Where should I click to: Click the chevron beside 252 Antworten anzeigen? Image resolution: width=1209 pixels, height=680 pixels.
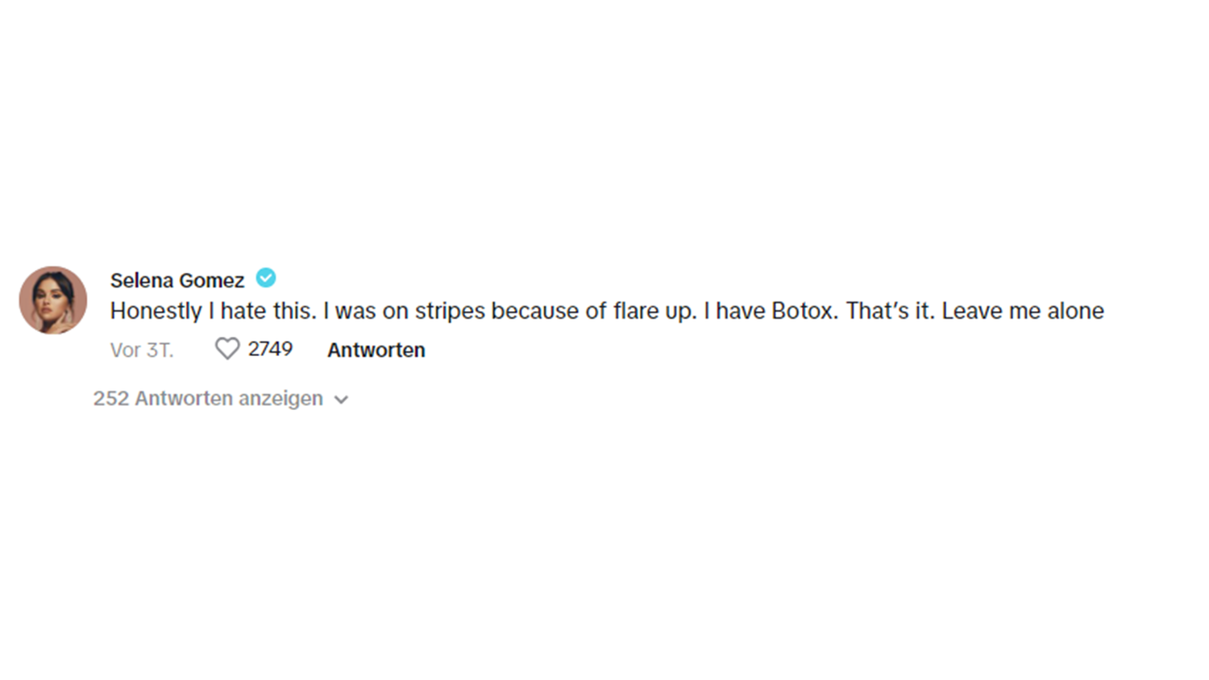click(341, 400)
